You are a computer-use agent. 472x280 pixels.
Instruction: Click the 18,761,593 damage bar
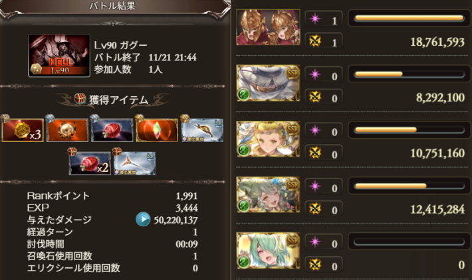pyautogui.click(x=410, y=19)
